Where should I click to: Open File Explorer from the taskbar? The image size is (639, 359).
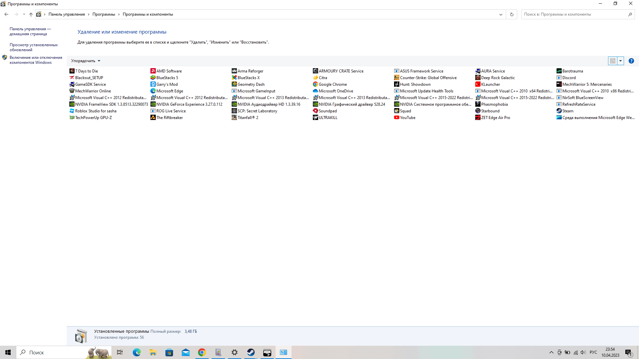(153, 352)
